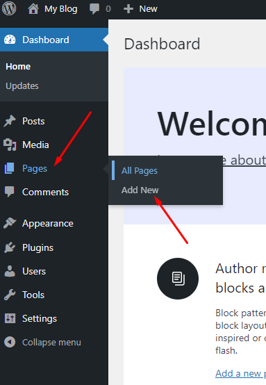Screen dimensions: 266x385
Task: Select All Pages in flyout
Action: pos(140,171)
